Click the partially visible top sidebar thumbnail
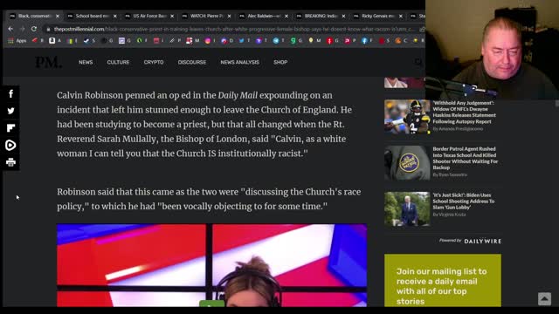559x314 pixels. point(404,83)
